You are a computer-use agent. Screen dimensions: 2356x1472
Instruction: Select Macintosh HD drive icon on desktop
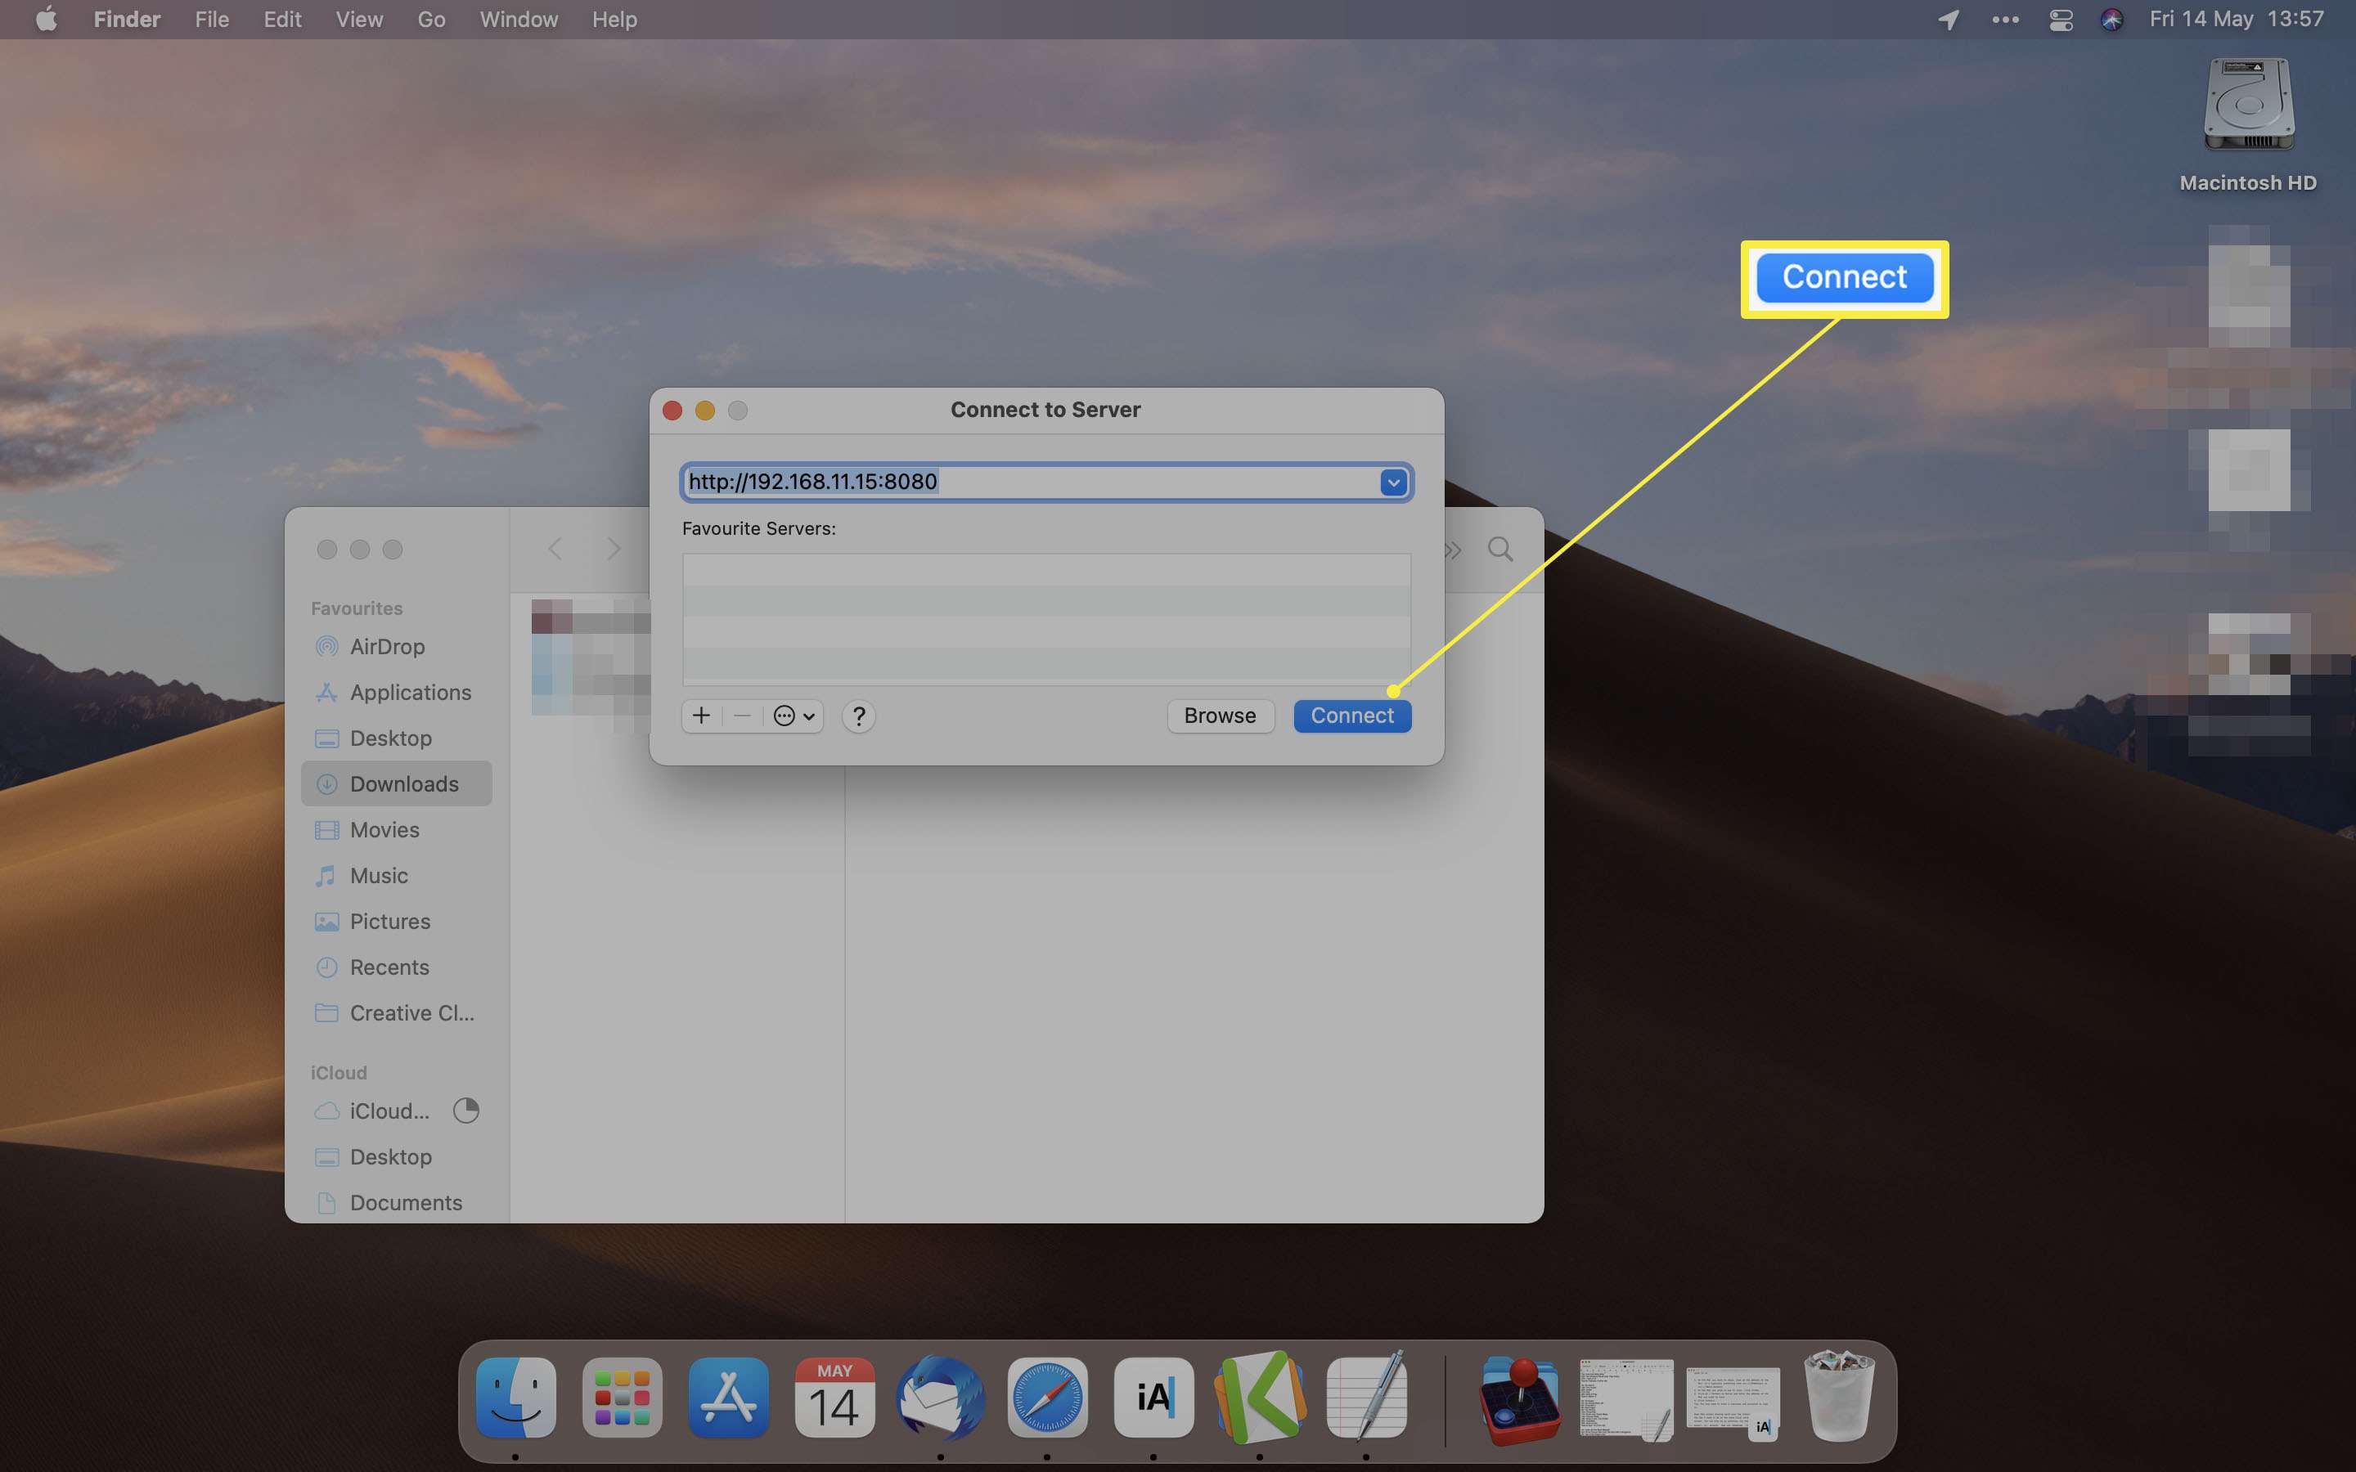click(2248, 105)
